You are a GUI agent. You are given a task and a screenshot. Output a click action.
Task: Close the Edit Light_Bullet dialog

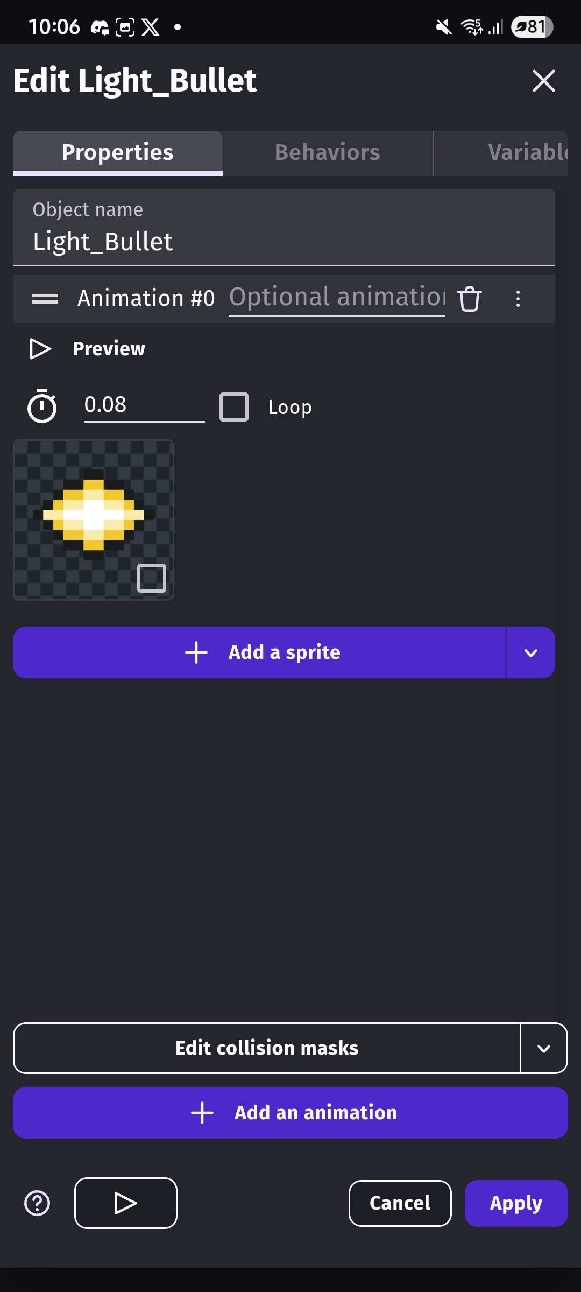point(543,81)
